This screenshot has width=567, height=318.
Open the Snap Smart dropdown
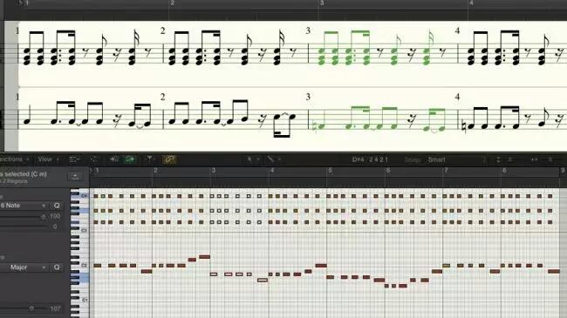coord(456,159)
